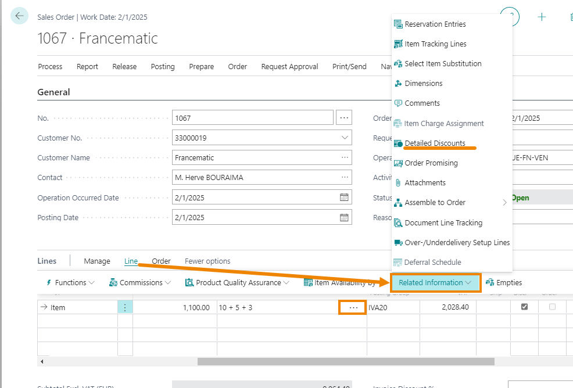Click the Item Availability by icon
Image resolution: width=573 pixels, height=388 pixels.
point(308,282)
